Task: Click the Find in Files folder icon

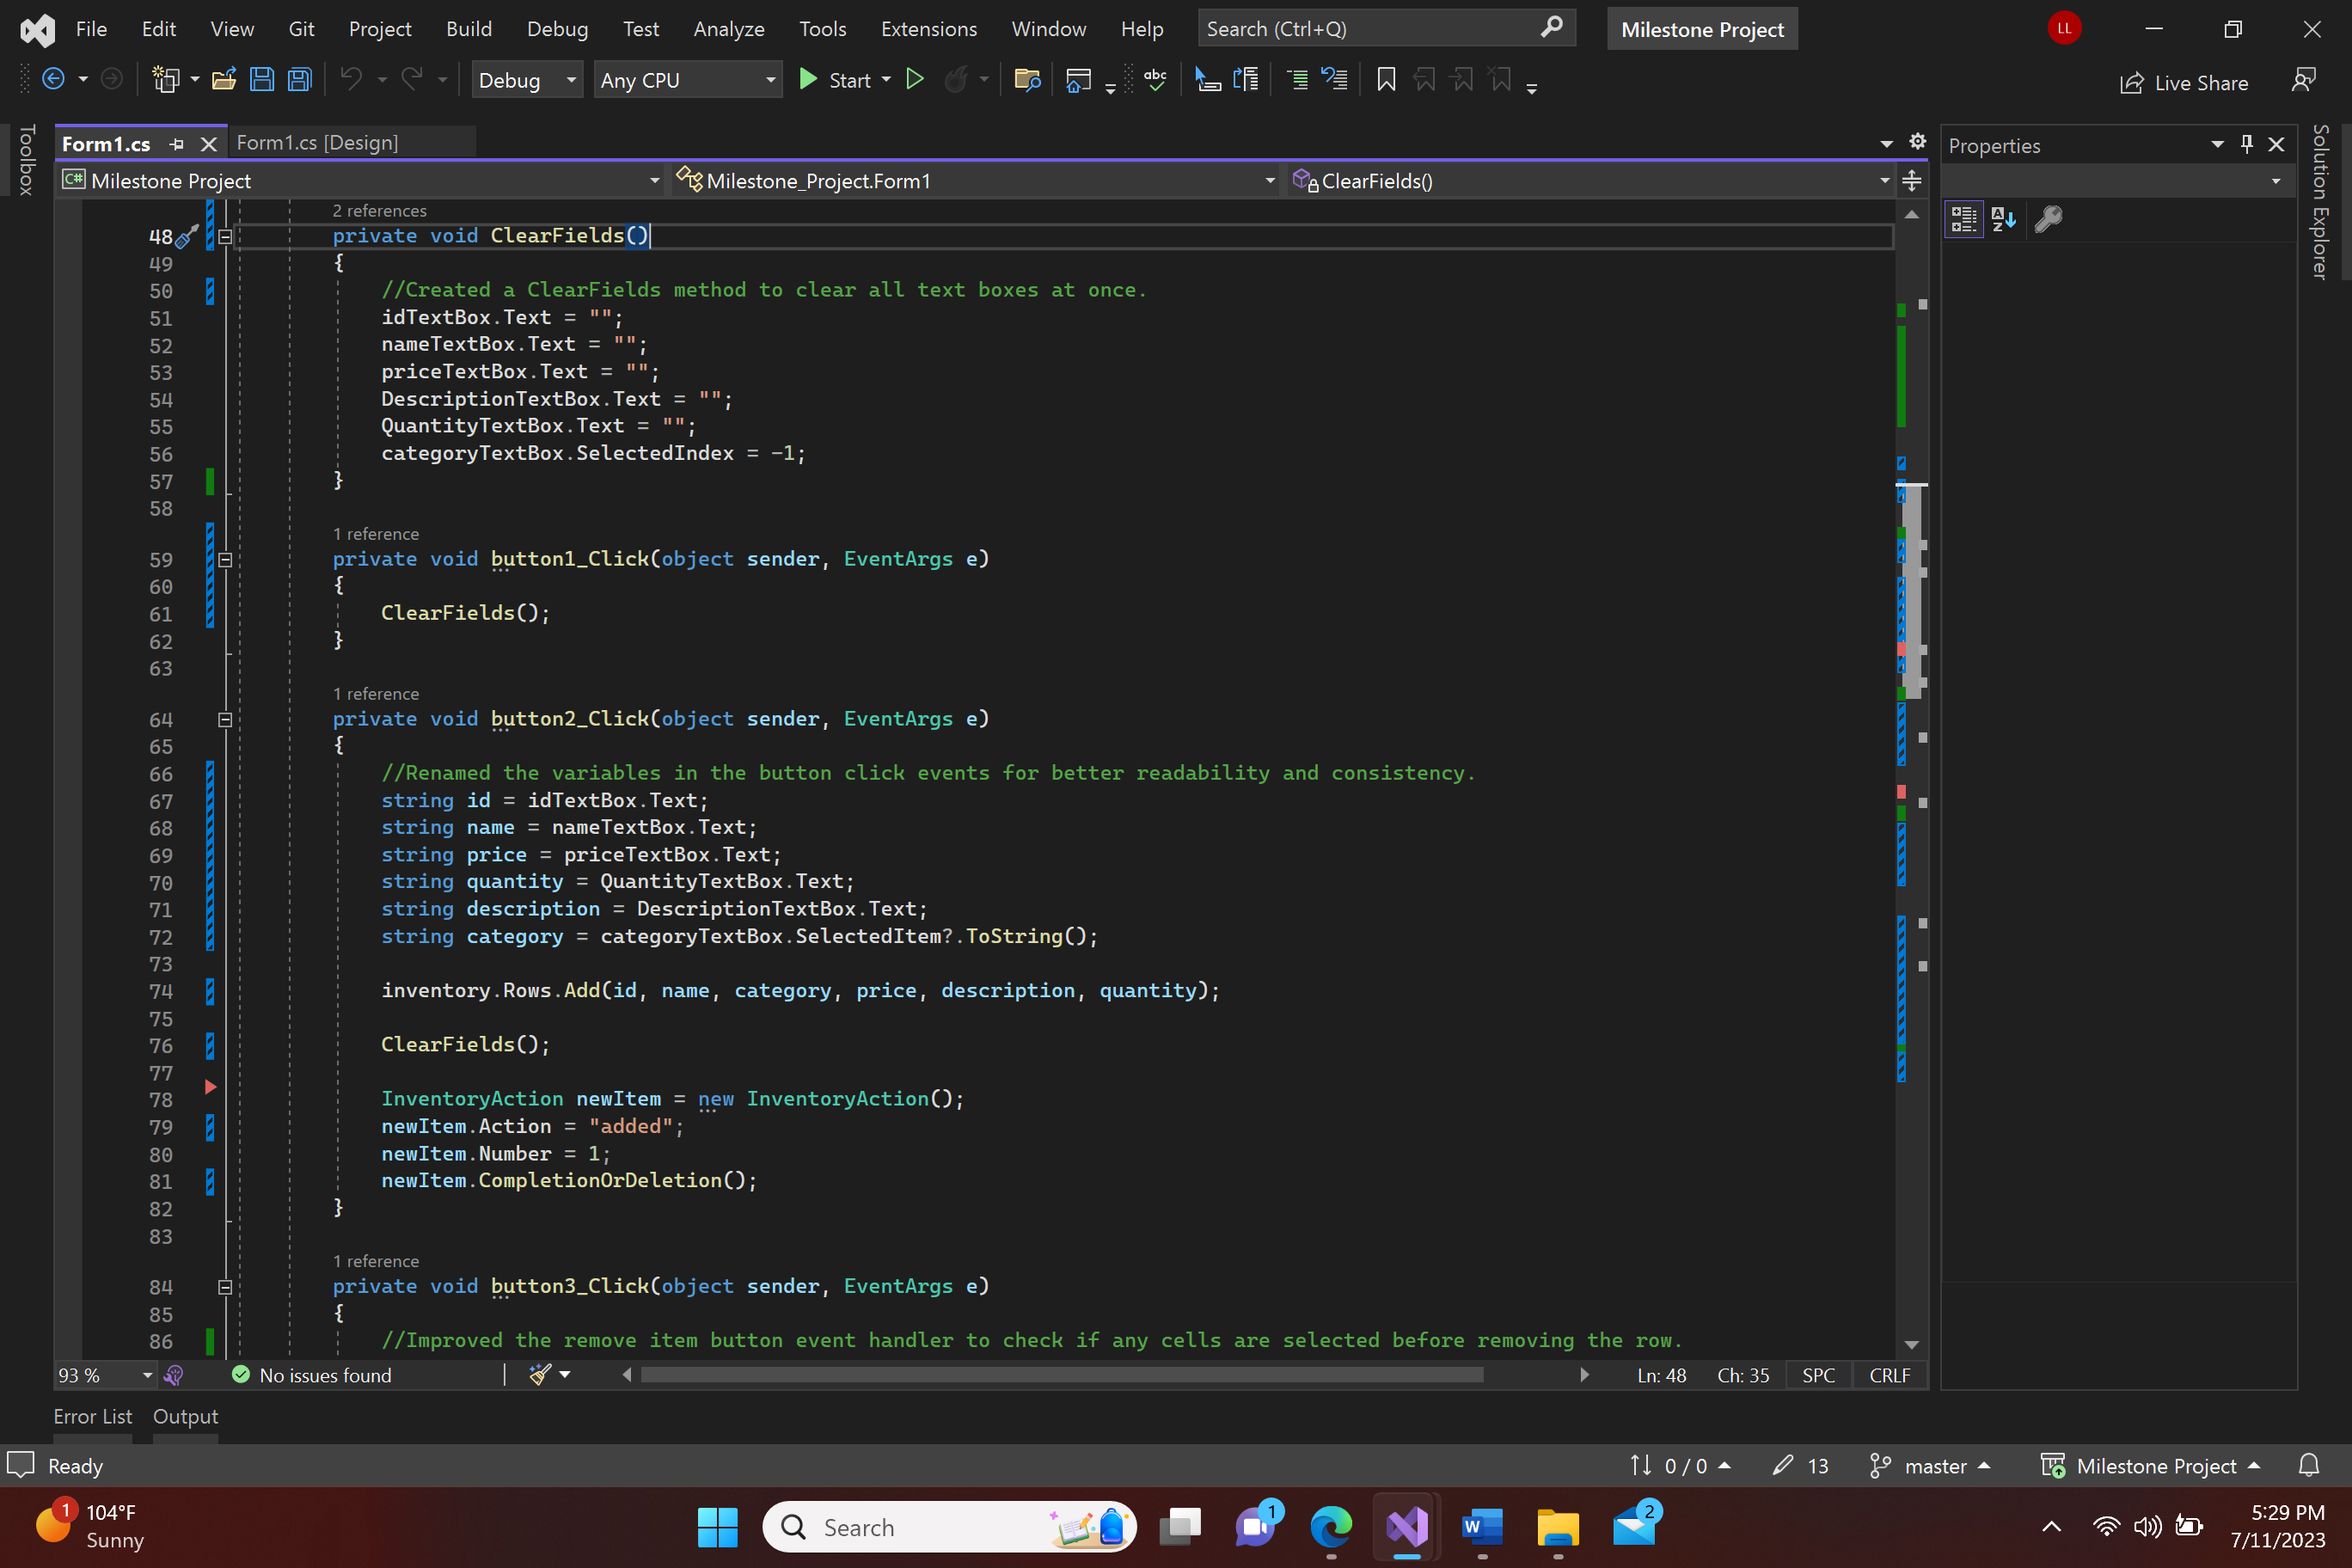Action: 1027,80
